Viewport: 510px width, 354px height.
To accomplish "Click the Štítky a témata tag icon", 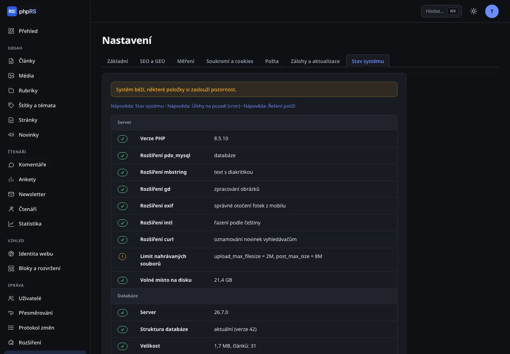I will [x=11, y=105].
